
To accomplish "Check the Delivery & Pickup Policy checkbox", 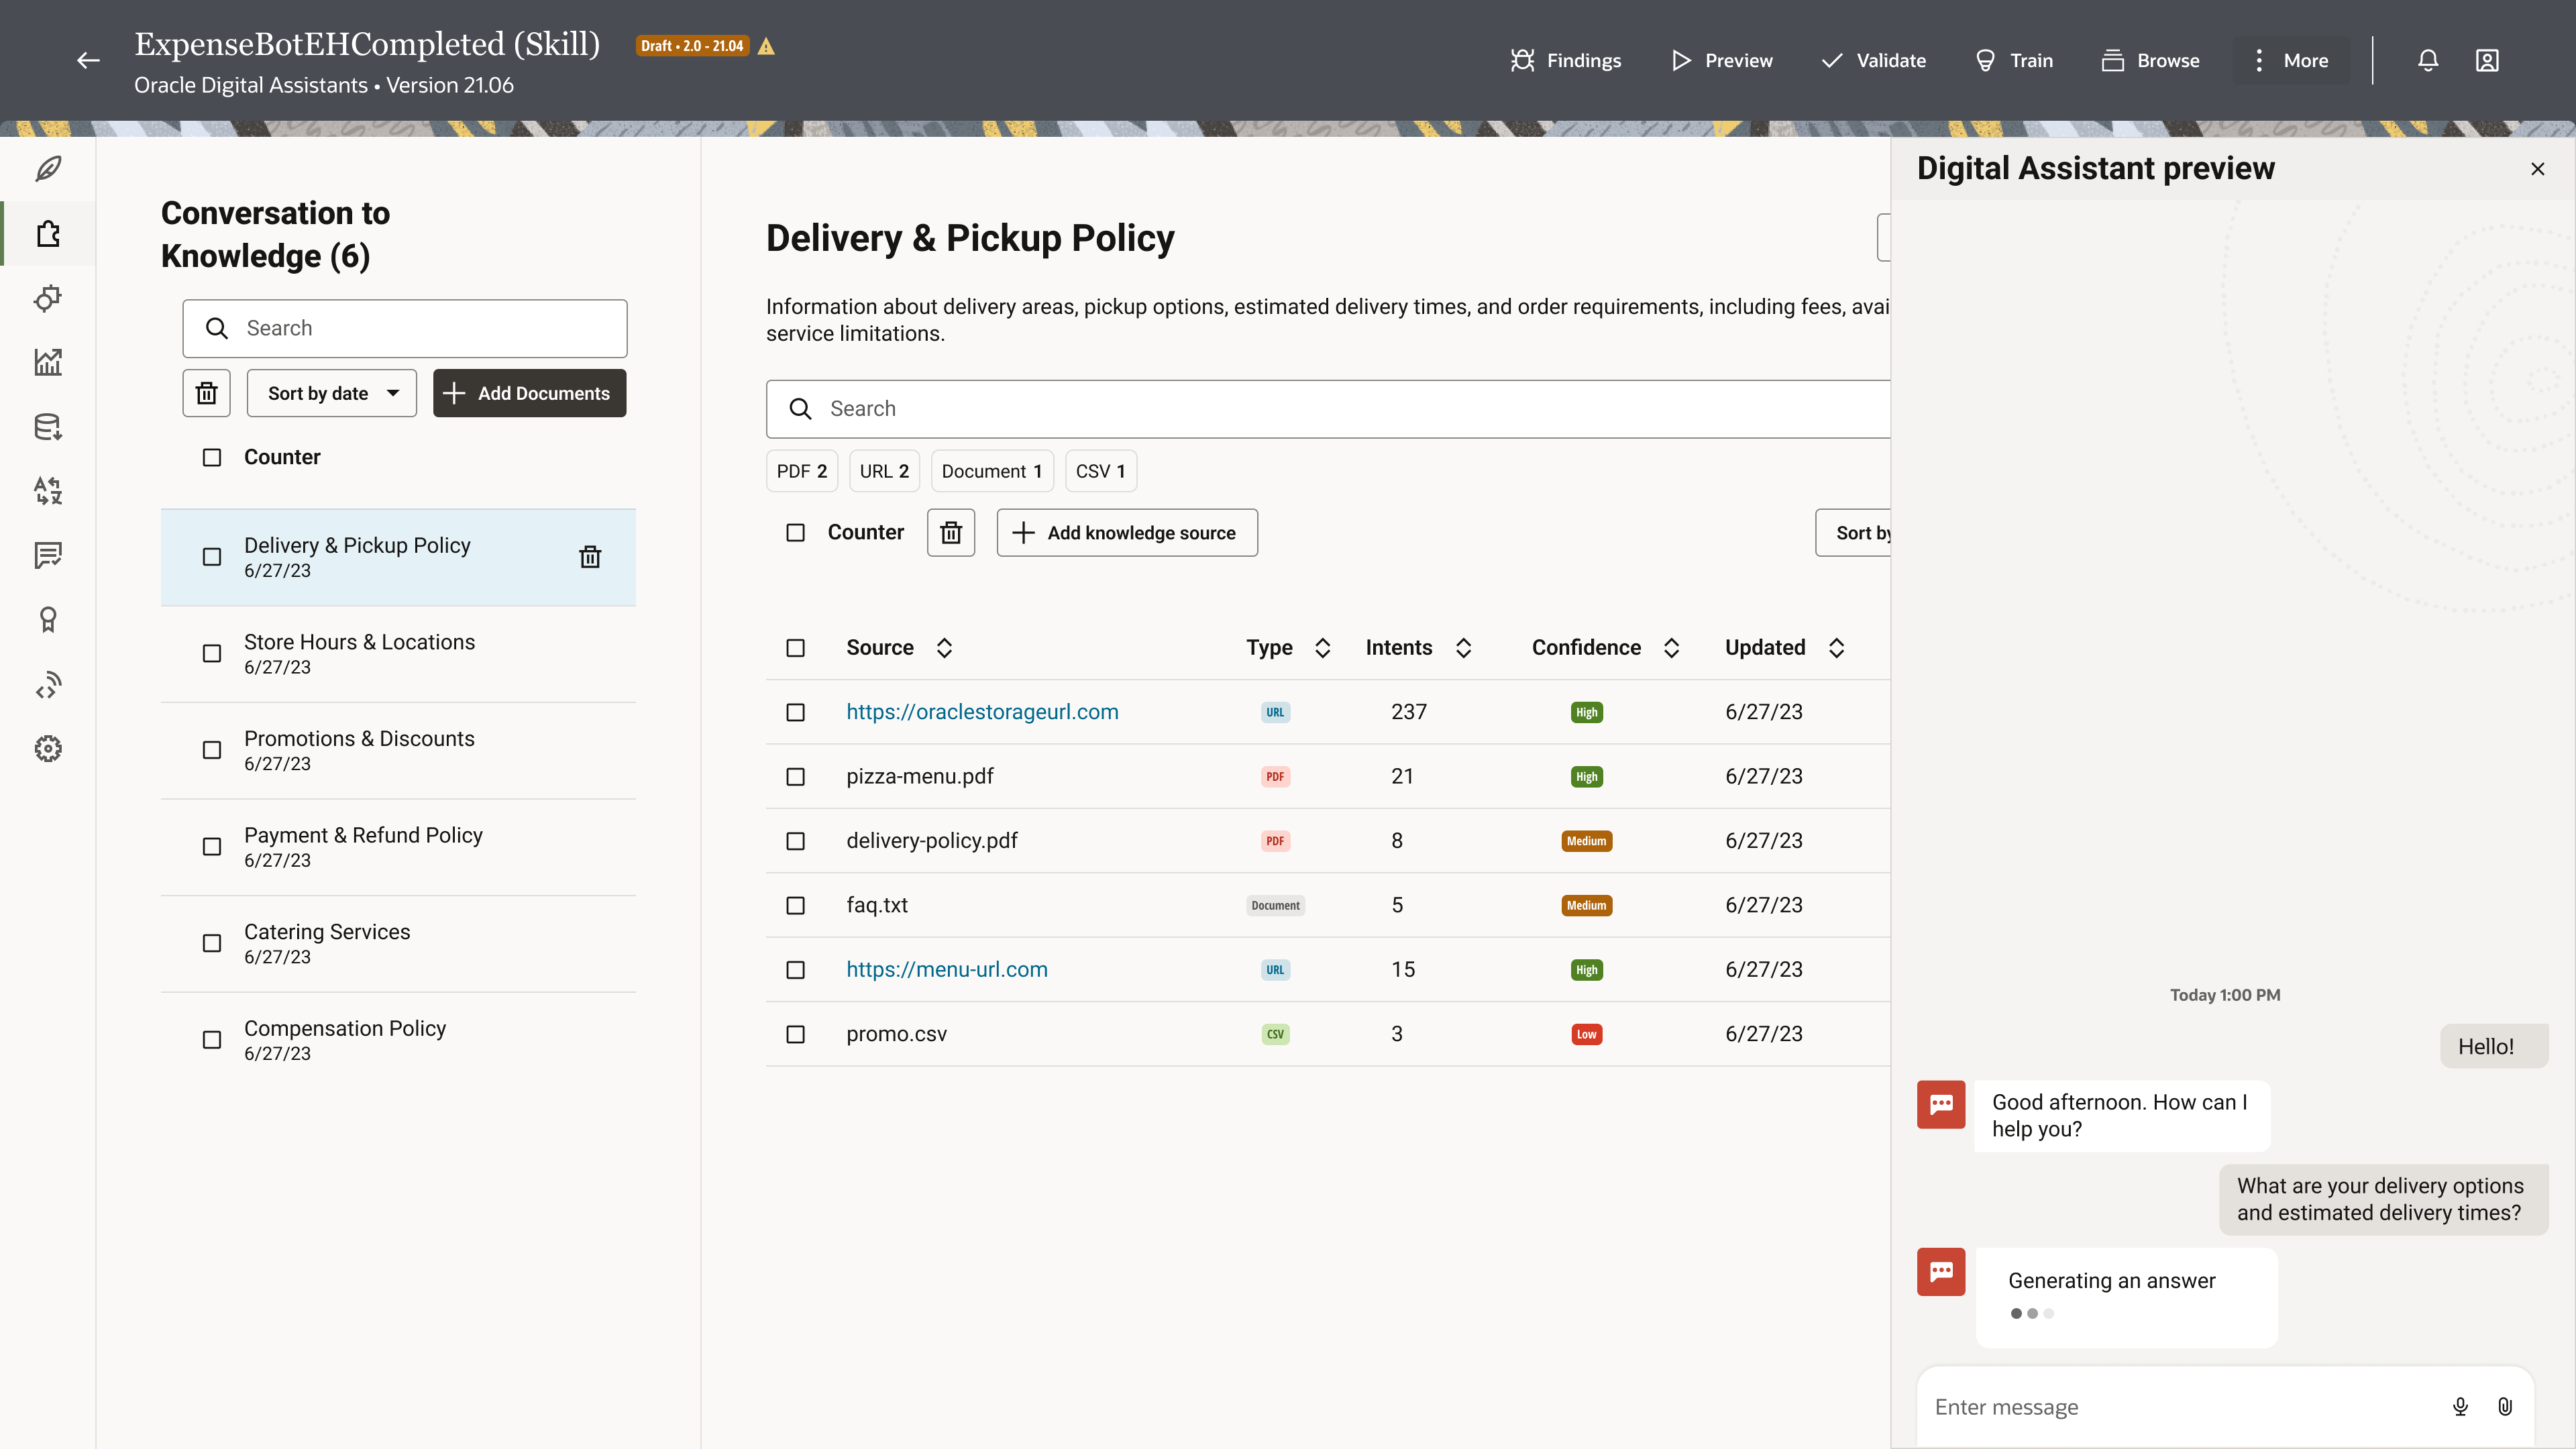I will [212, 557].
